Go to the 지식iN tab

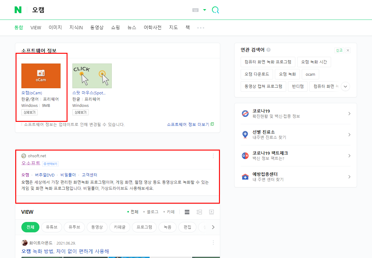[x=76, y=27]
